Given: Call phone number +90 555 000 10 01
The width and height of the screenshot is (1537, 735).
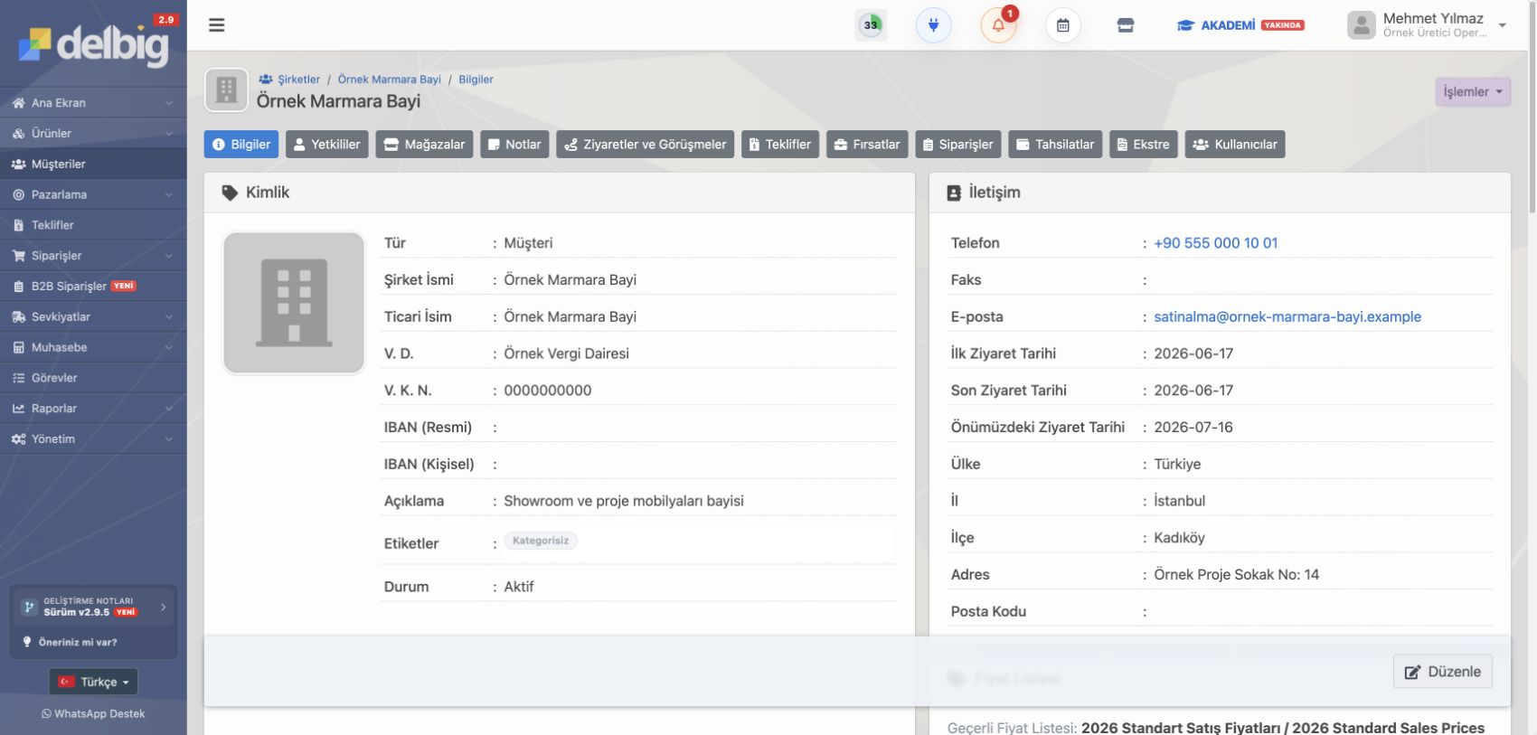Looking at the screenshot, I should point(1215,243).
